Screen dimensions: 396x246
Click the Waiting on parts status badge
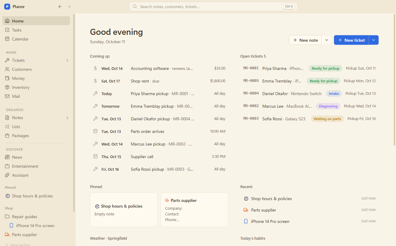[x=327, y=119]
